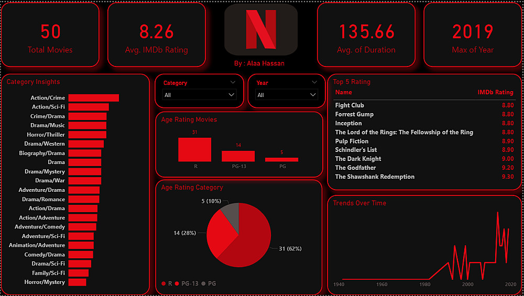Open the Category slicer dropdown showing All
This screenshot has height=296, width=524.
(200, 95)
